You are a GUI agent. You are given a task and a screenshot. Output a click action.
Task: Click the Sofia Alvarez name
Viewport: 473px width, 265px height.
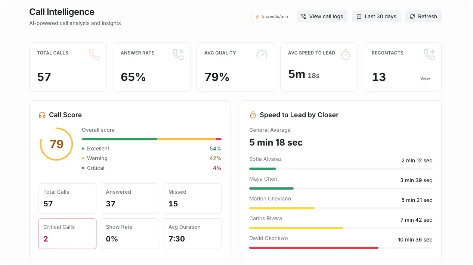[x=266, y=159]
